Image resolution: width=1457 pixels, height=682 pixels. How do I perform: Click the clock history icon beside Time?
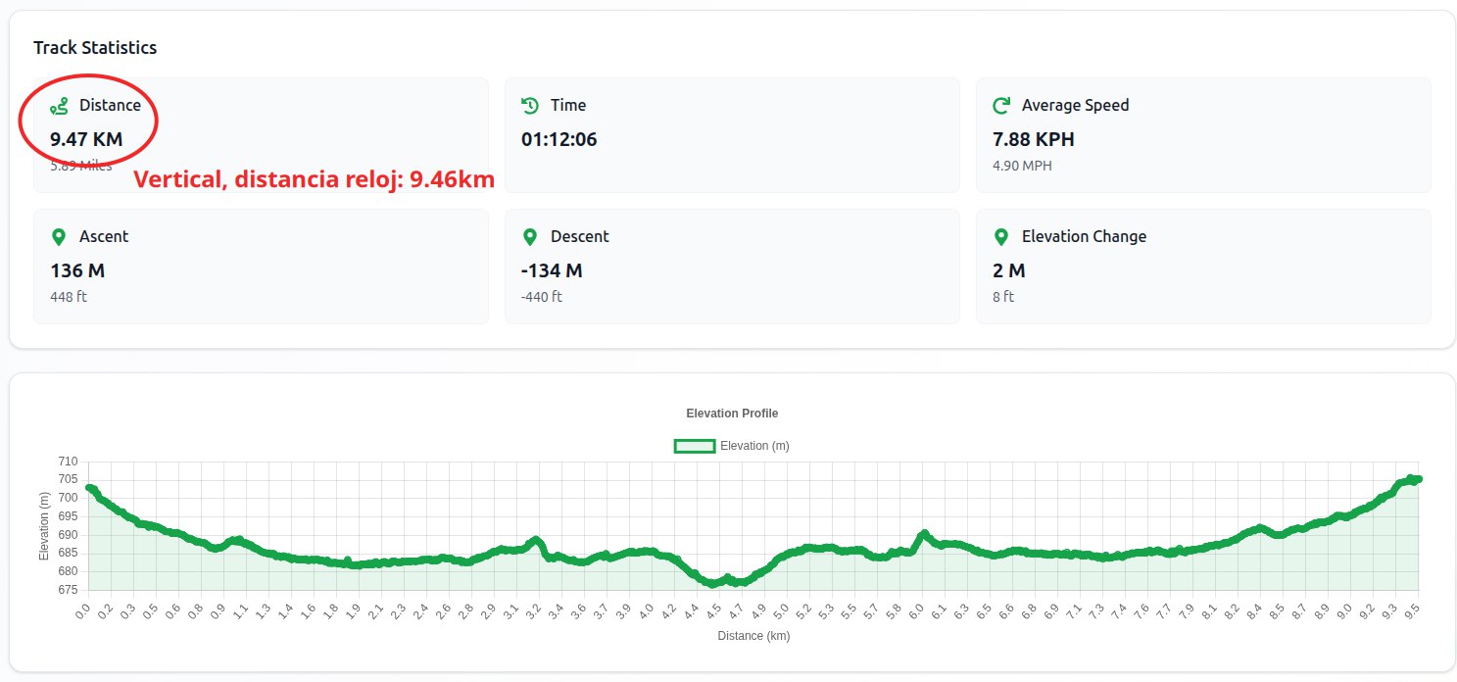530,106
